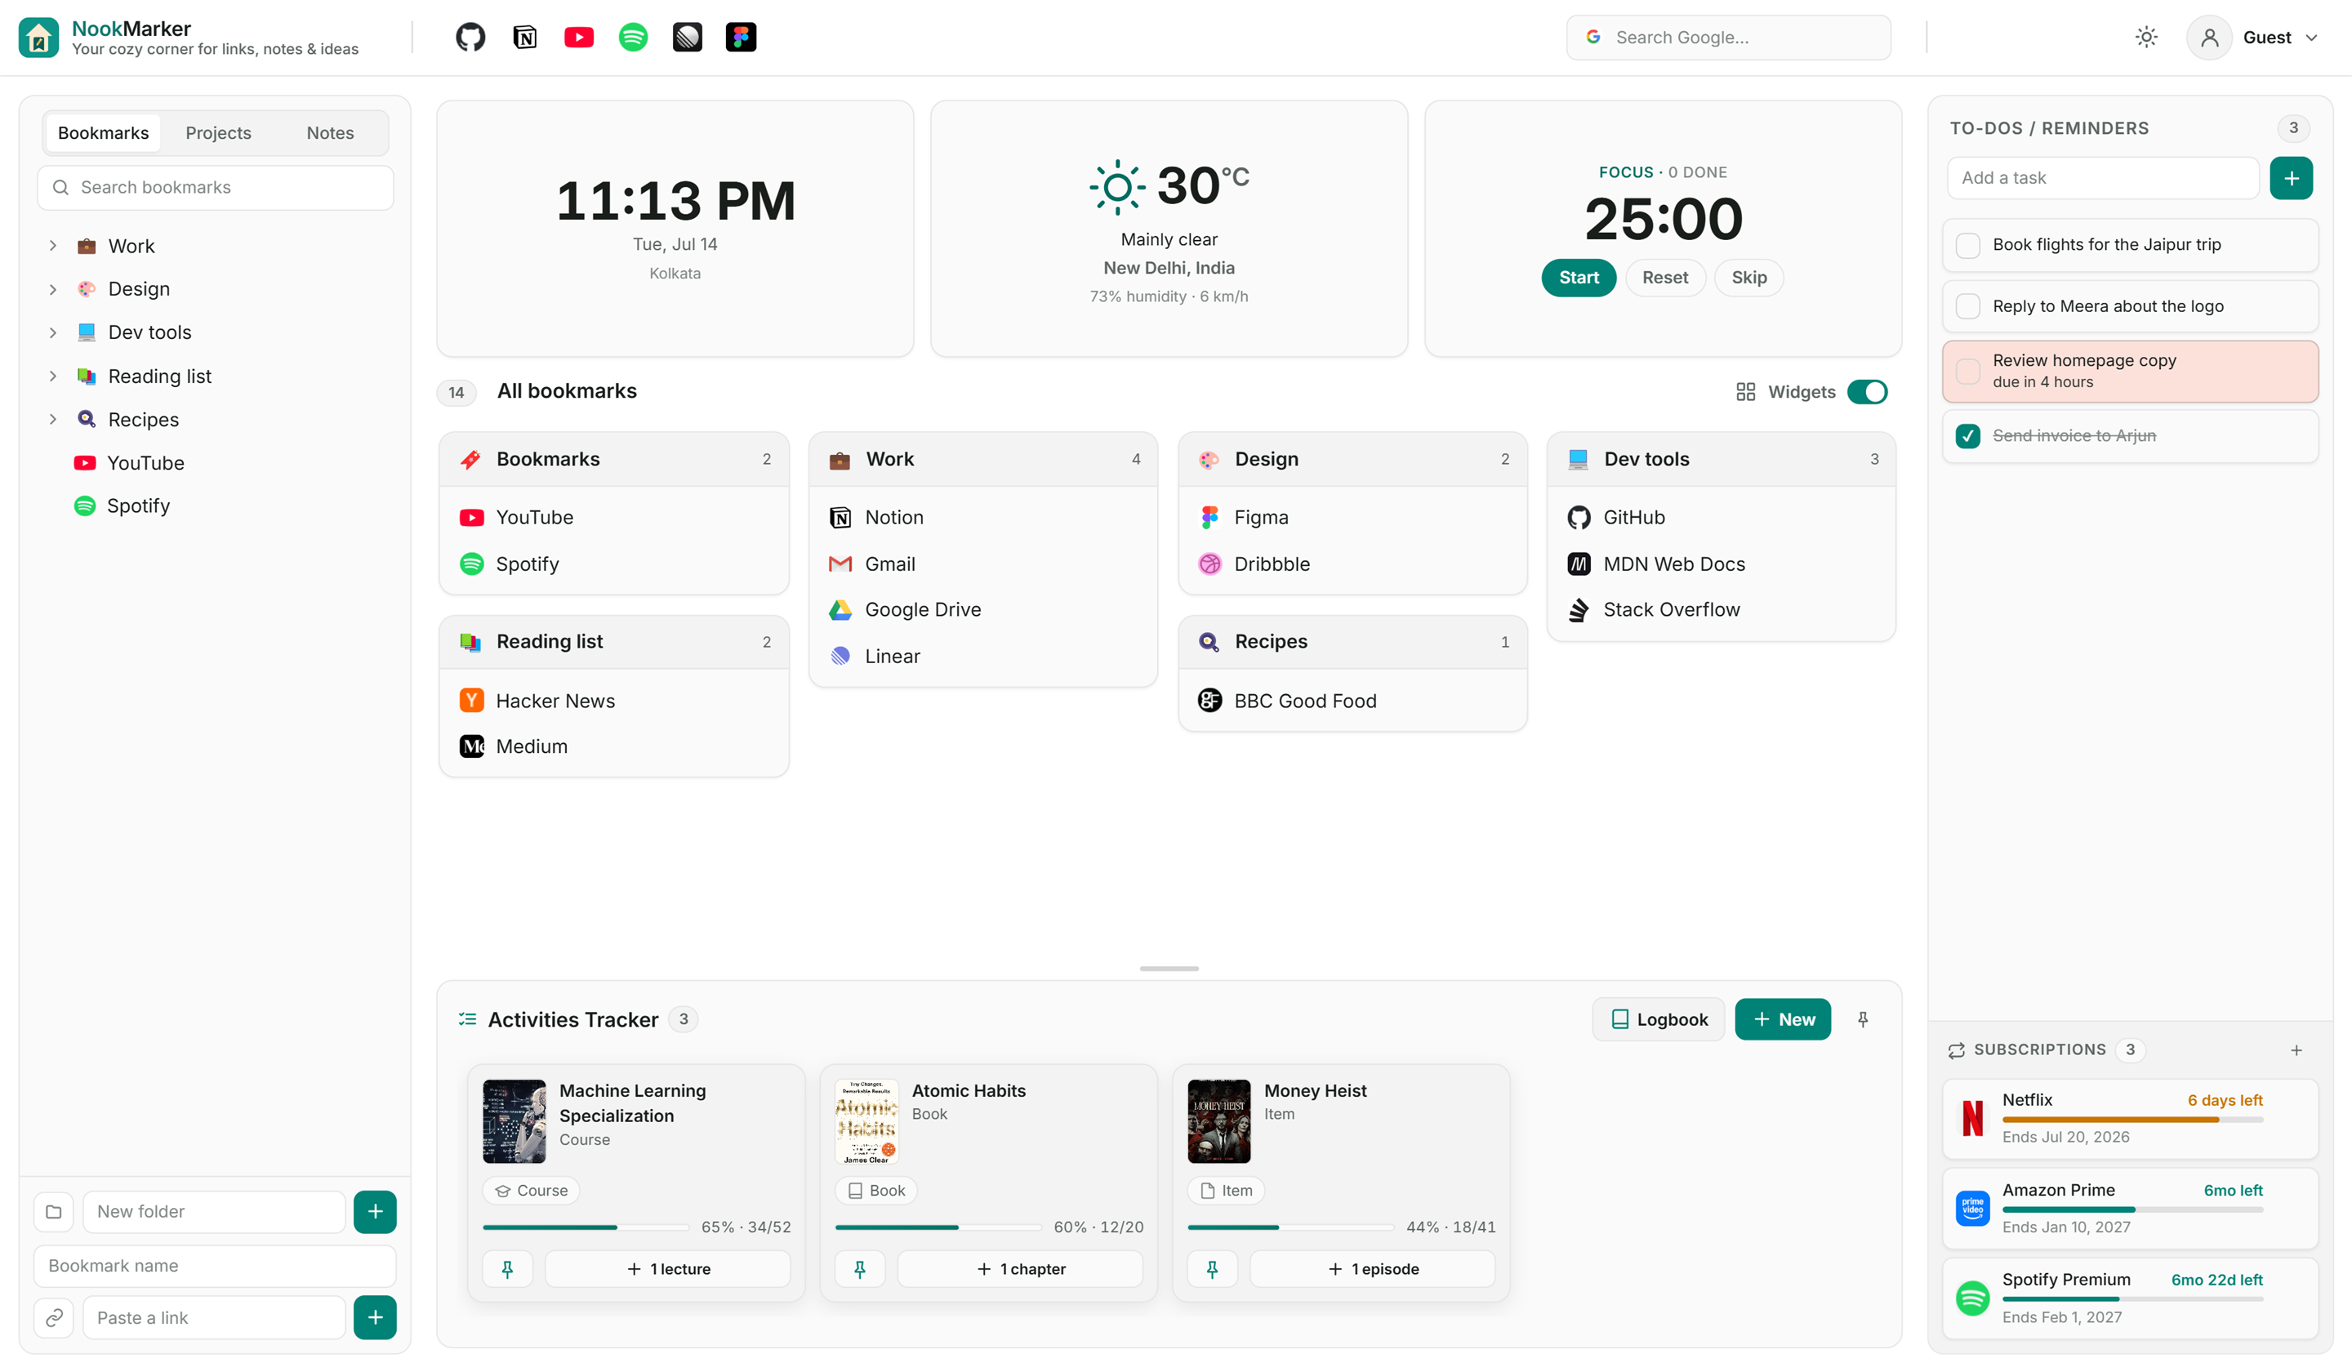Screen dimensions: 2352x1372
Task: Open the Logbook
Action: pyautogui.click(x=1659, y=1019)
